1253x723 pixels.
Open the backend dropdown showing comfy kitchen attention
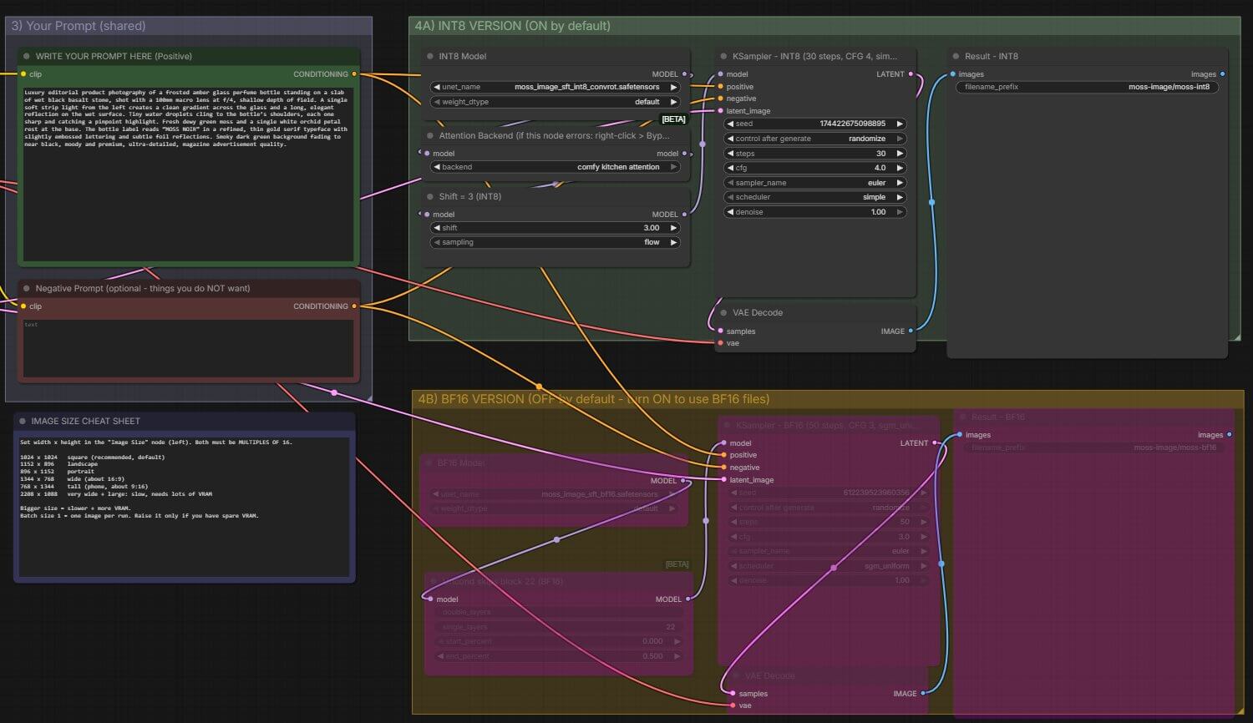coord(555,167)
